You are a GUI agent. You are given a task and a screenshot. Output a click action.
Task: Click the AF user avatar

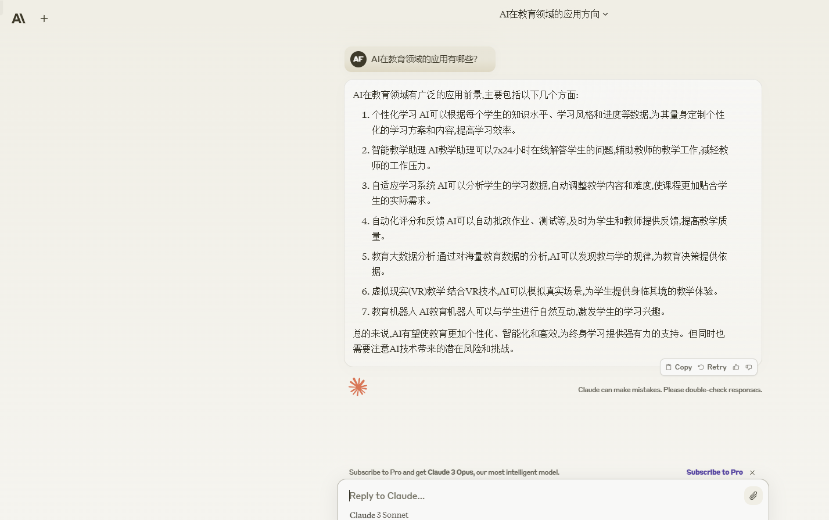coord(358,59)
